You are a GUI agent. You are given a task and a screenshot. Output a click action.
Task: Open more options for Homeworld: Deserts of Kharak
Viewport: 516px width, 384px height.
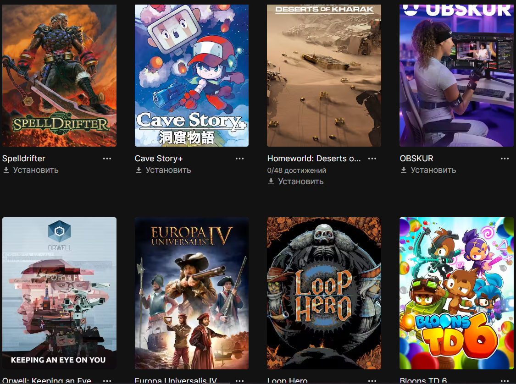click(372, 159)
